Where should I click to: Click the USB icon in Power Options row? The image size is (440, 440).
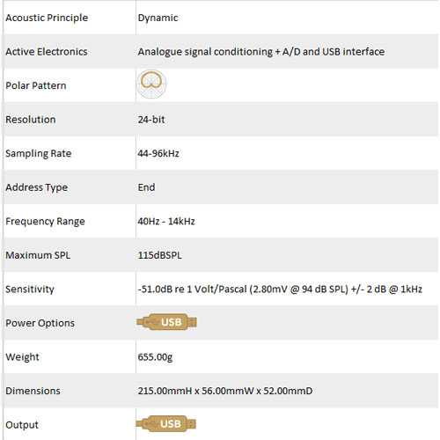click(166, 322)
